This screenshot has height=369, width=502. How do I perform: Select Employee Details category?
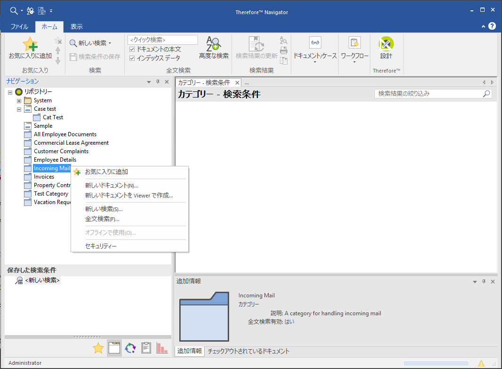(x=55, y=160)
